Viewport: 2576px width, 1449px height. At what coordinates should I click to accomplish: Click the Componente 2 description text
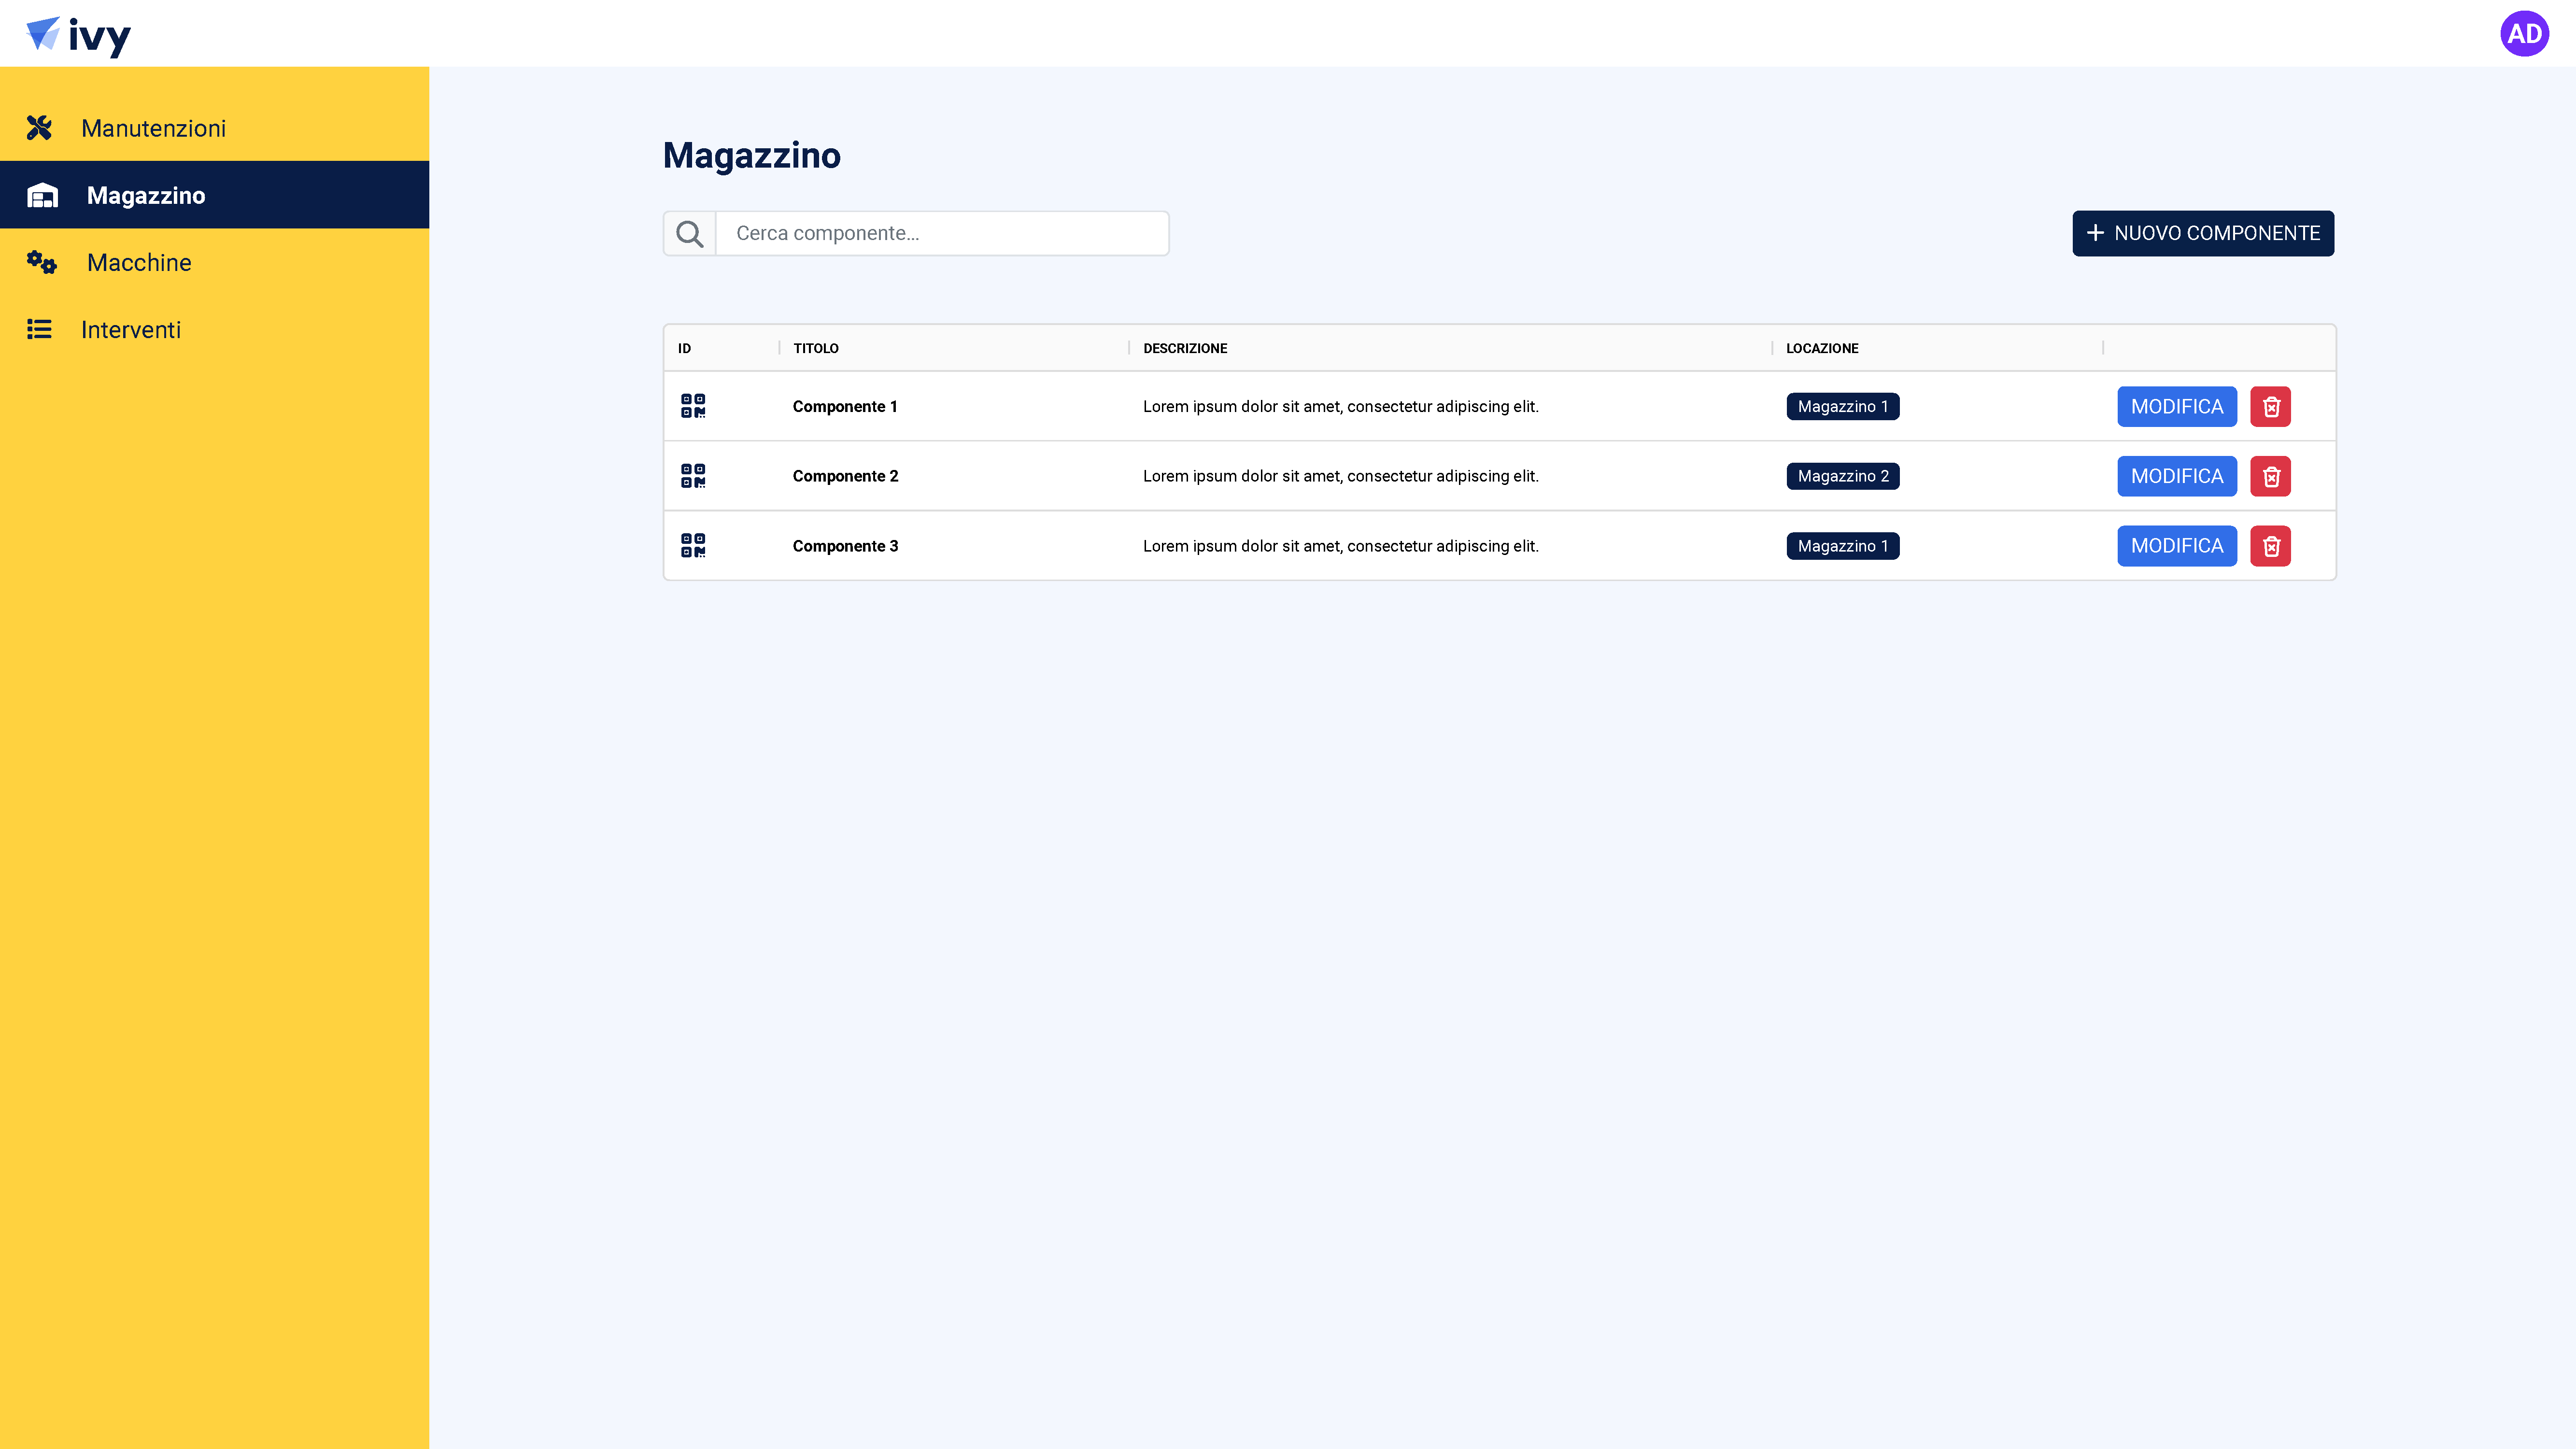point(1340,476)
